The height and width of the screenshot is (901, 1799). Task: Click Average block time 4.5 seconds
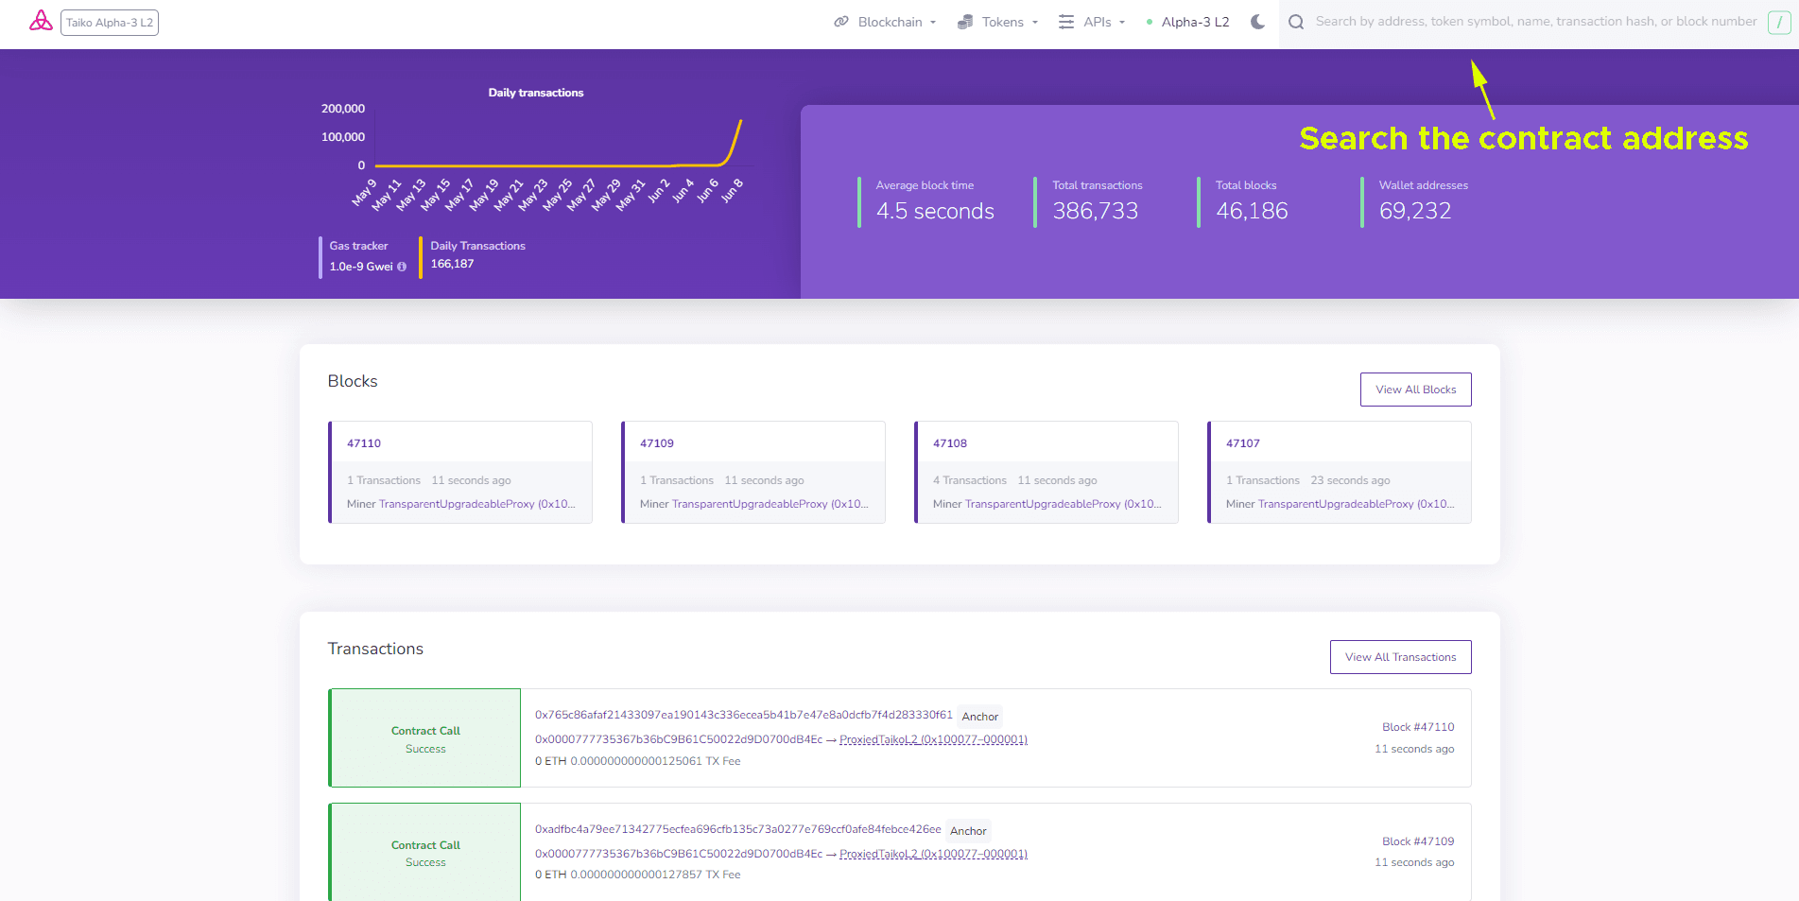(935, 211)
